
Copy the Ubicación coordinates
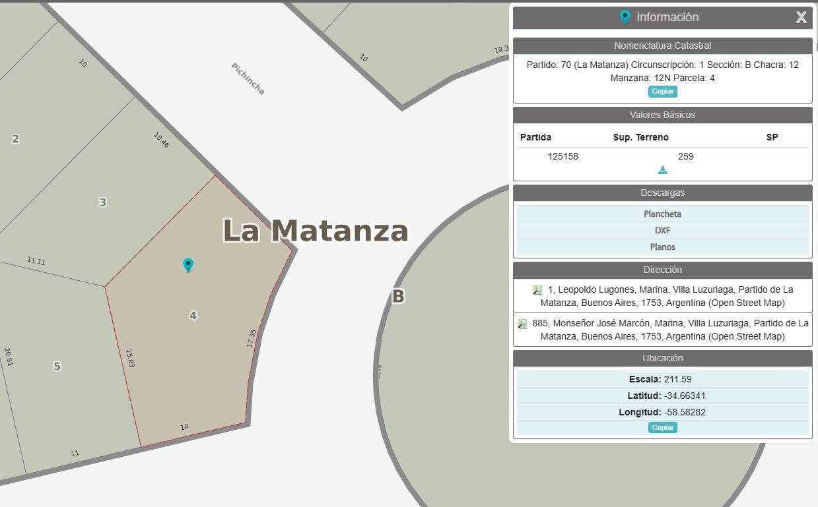tap(662, 427)
